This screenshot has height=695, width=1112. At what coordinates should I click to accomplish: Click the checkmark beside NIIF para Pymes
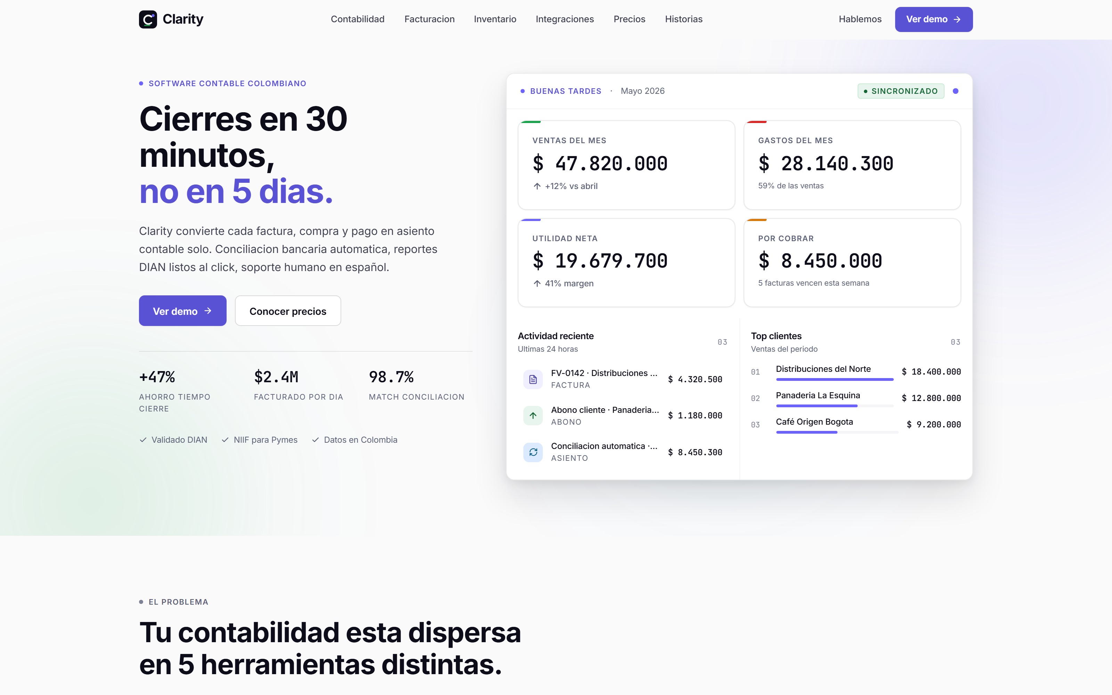coord(225,440)
